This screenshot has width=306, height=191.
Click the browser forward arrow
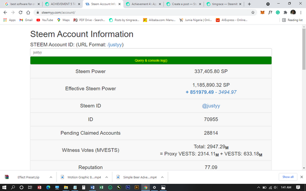coord(13,12)
